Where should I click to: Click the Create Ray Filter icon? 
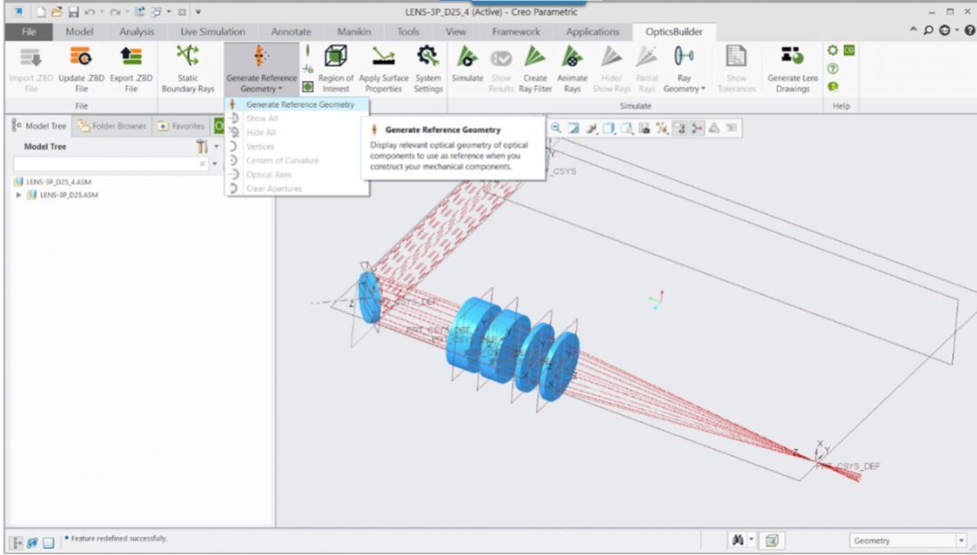535,58
